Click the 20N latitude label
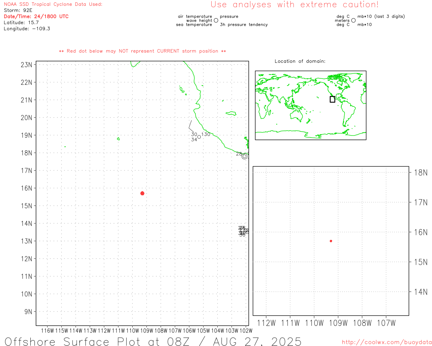Image resolution: width=432 pixels, height=346 pixels. point(27,118)
